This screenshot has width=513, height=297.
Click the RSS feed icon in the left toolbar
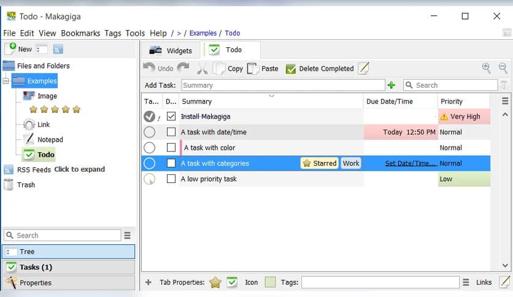[58, 49]
